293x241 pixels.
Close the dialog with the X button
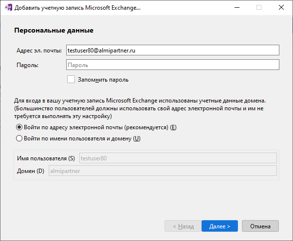coord(281,7)
